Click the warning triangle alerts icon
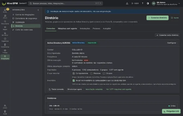The image size is (183, 116). pyautogui.click(x=127, y=3)
